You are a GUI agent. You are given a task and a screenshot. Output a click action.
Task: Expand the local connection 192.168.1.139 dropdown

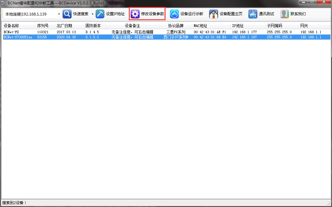[59, 14]
